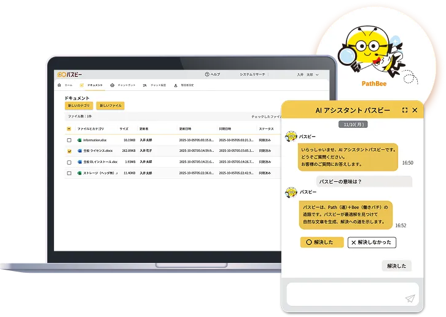Open the チャット履歴 tab
Screen dimensions: 446x317
point(154,85)
